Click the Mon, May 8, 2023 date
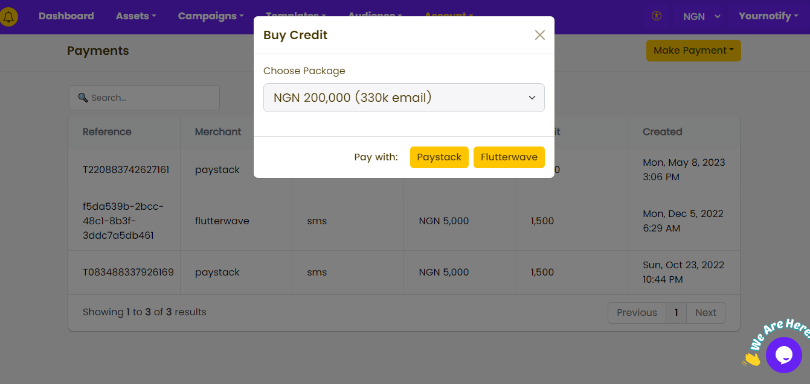This screenshot has width=810, height=384. tap(684, 170)
